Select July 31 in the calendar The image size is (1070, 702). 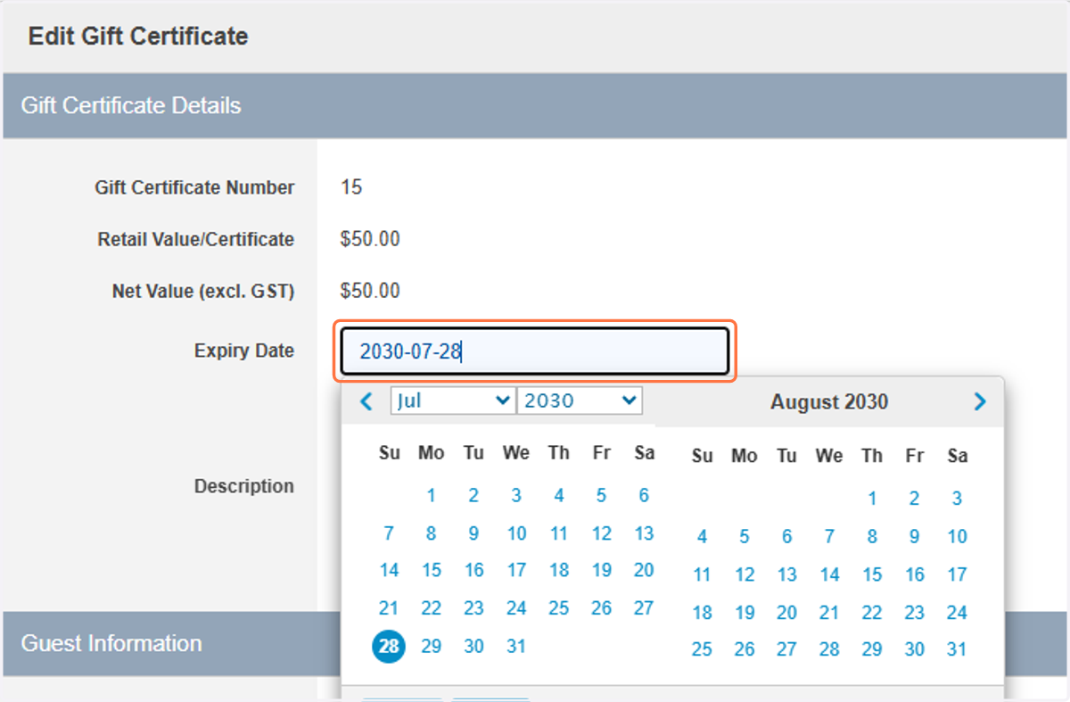(516, 646)
